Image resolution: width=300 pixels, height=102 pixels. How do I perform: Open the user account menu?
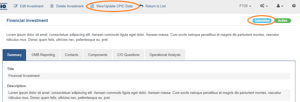(x=280, y=6)
